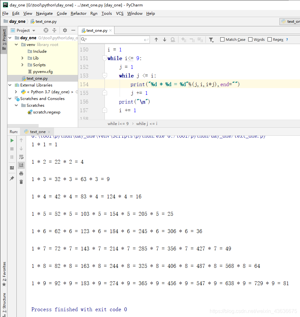Open the Refactor menu
The width and height of the screenshot is (300, 317).
tap(78, 14)
